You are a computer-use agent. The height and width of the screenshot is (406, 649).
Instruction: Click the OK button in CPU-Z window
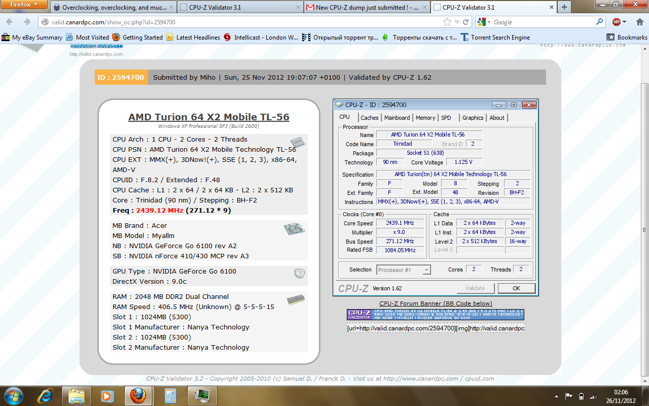click(x=516, y=288)
